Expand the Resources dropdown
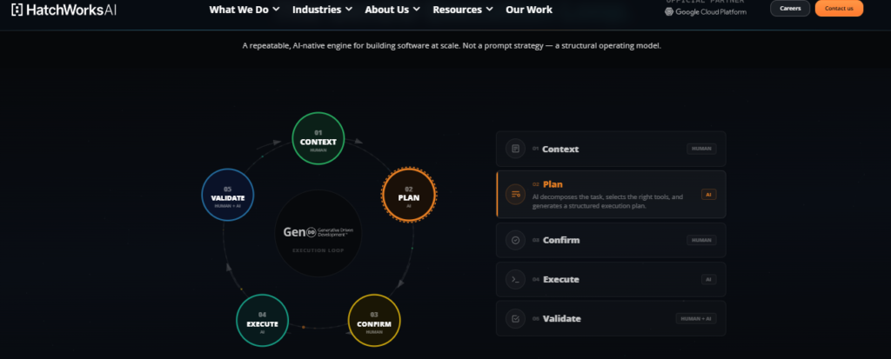Viewport: 891px width, 359px height. (x=463, y=10)
